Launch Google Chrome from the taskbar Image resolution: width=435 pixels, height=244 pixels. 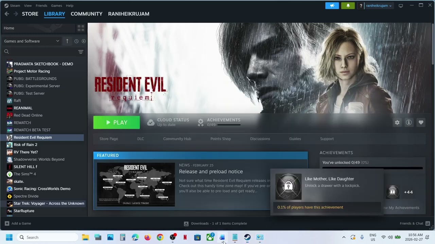[x=160, y=238]
